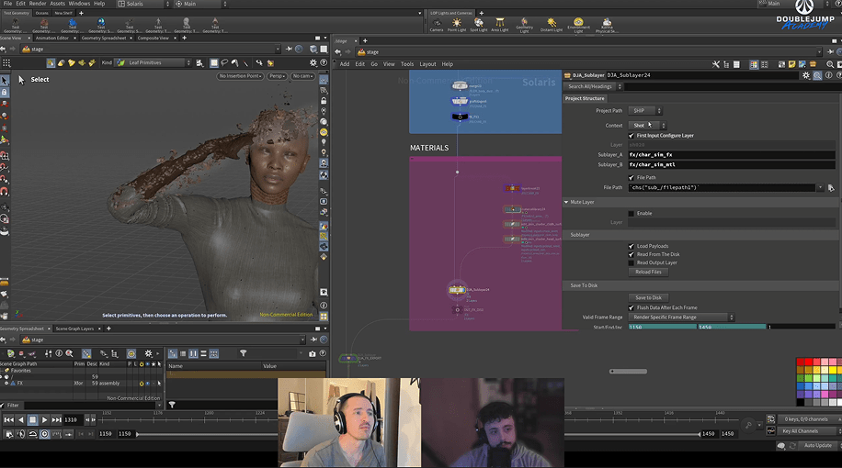Open file chooser beside File Path field

click(x=830, y=187)
